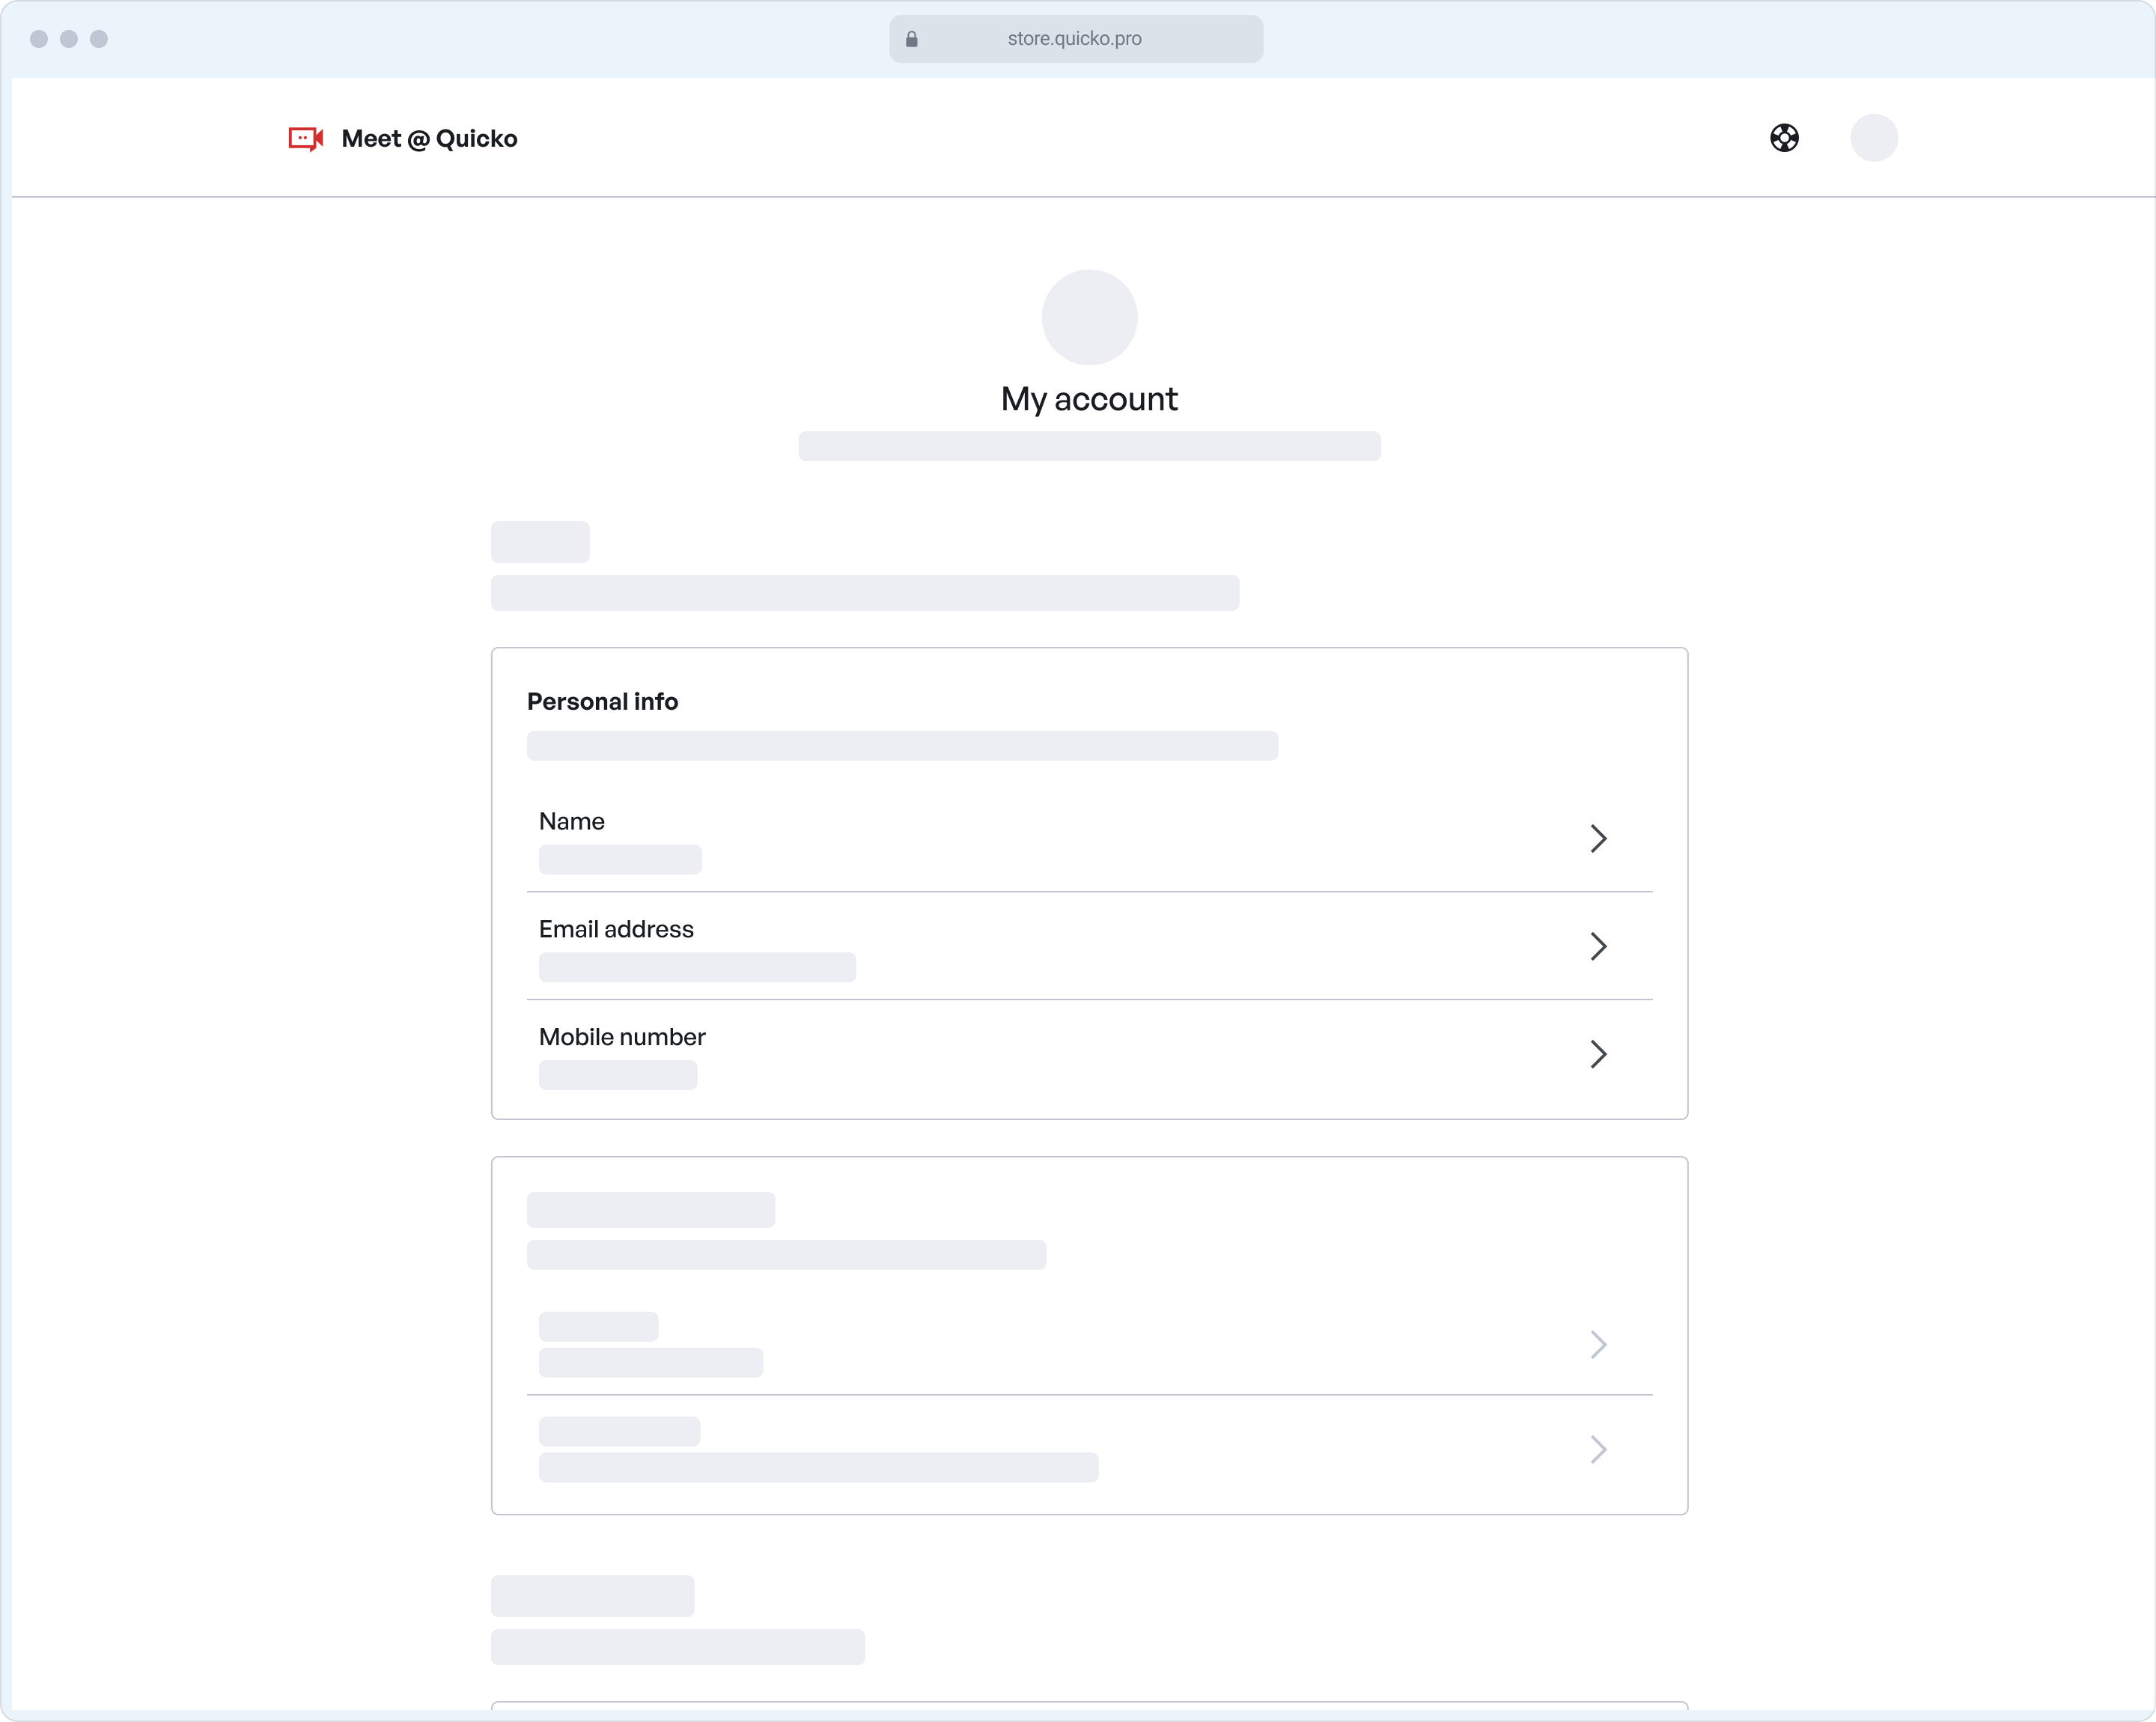
Task: Select the store.quicko.pro address bar
Action: coord(1076,39)
